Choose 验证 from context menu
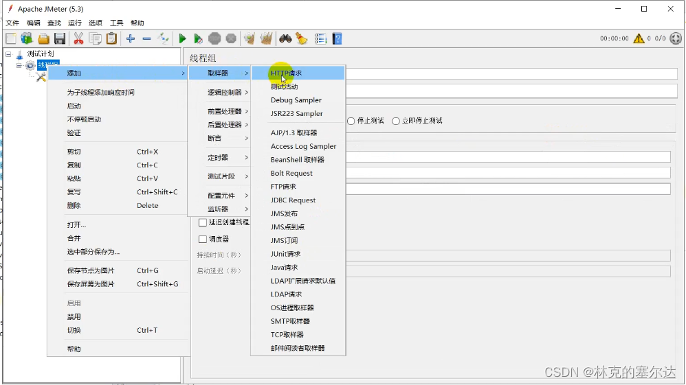686x385 pixels. click(x=118, y=133)
